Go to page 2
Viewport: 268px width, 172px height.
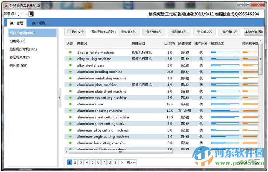[75, 162]
